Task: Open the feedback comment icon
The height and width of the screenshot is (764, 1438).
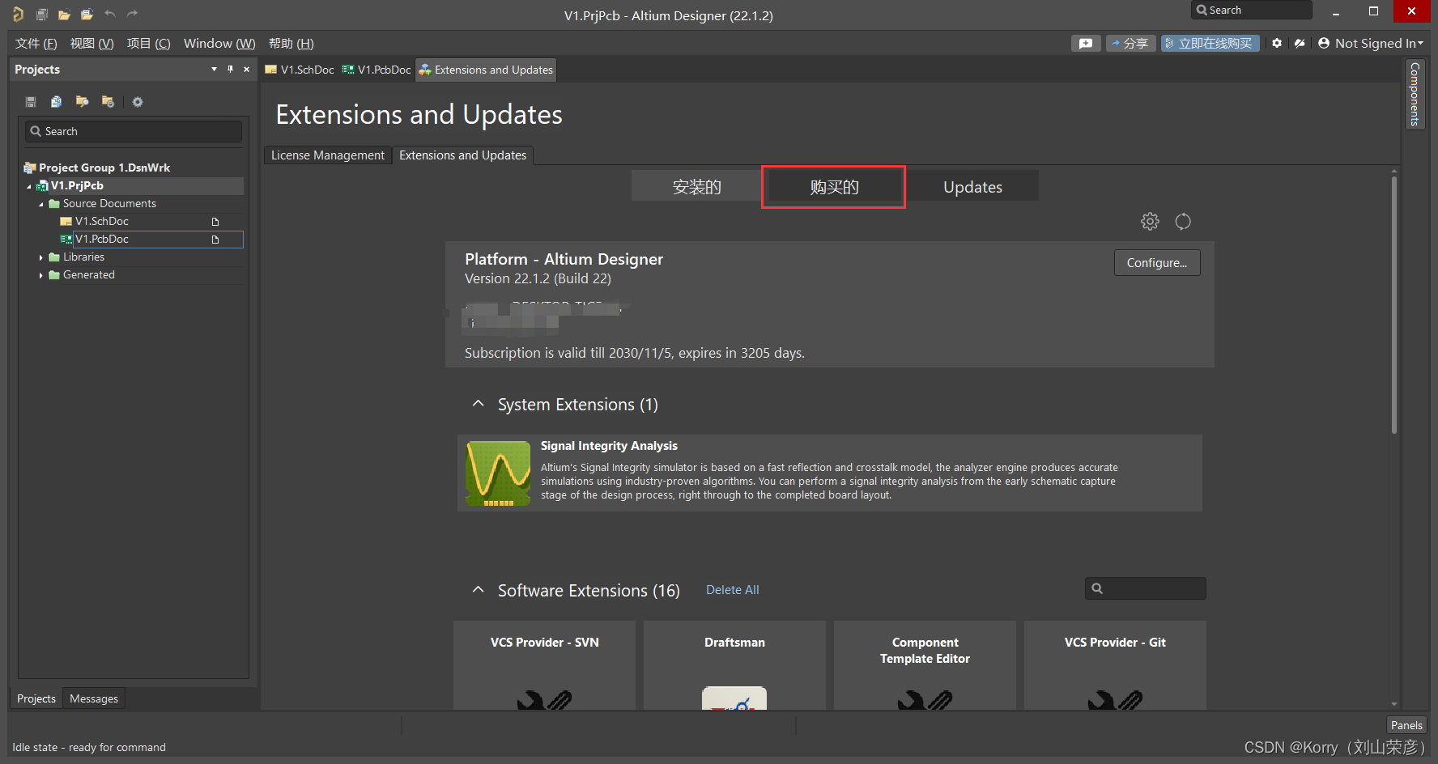Action: [1086, 44]
